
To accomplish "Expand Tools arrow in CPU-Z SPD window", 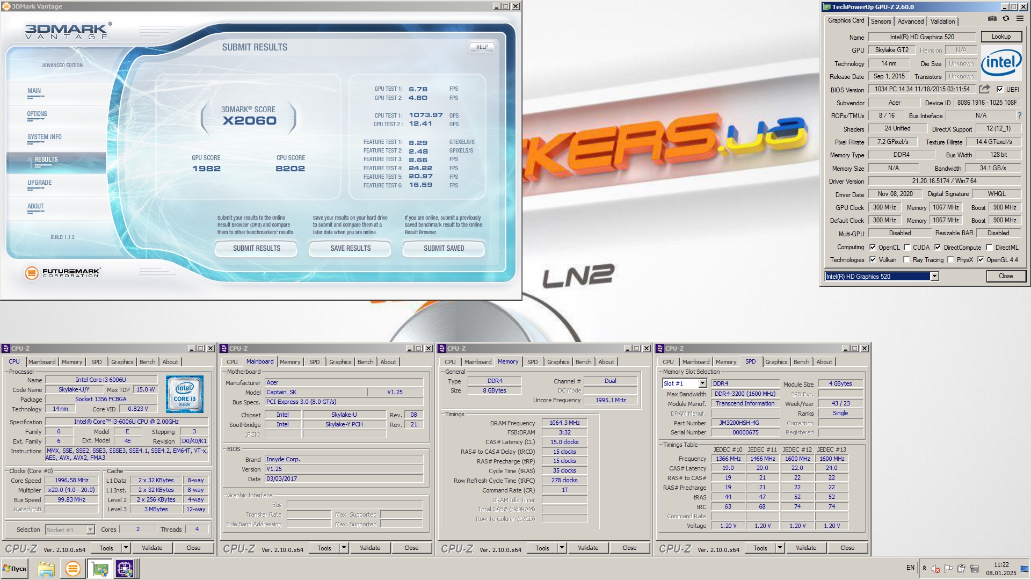I will click(x=780, y=548).
